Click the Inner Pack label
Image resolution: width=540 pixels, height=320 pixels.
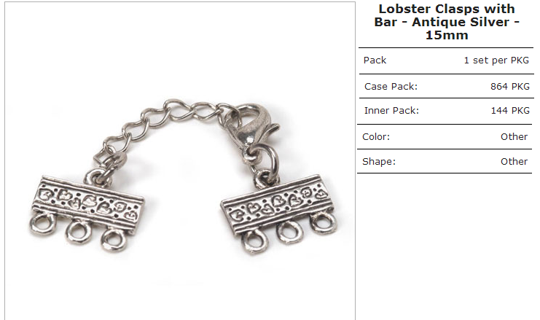(391, 111)
